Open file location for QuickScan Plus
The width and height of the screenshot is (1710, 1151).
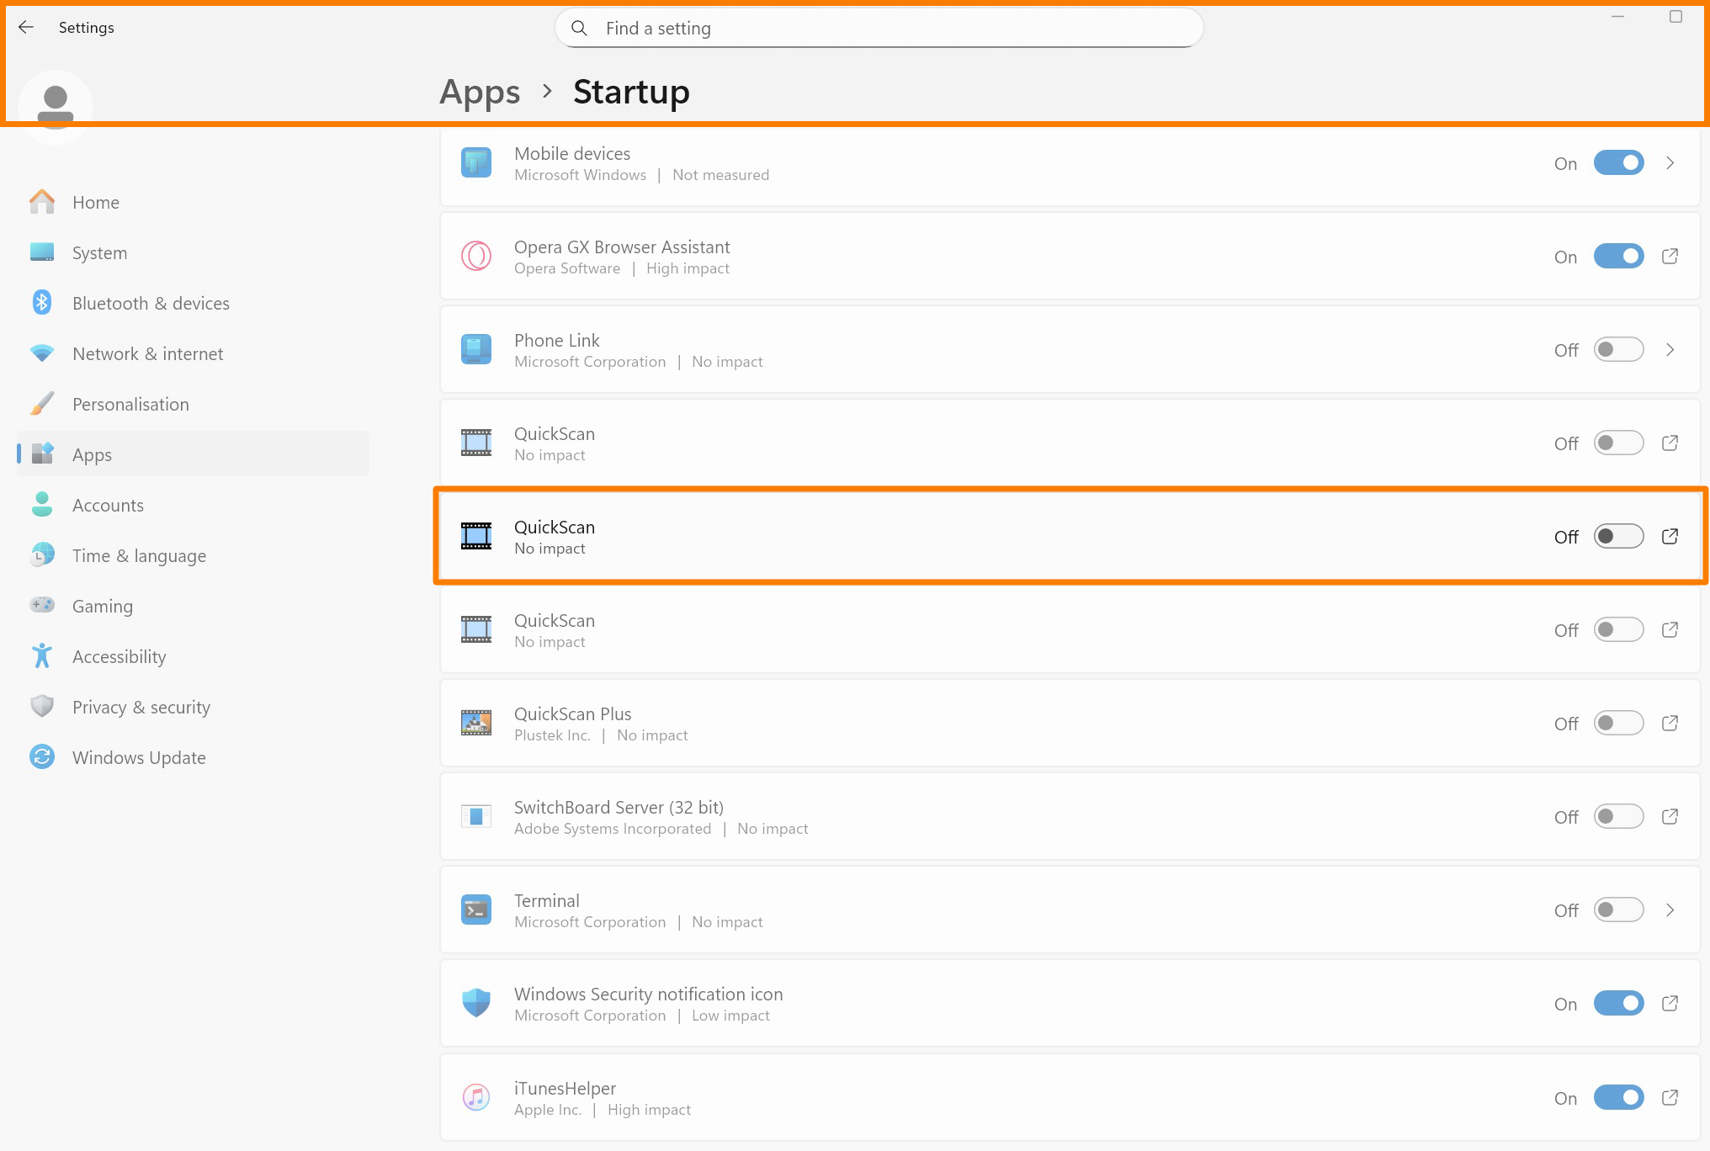(1670, 724)
